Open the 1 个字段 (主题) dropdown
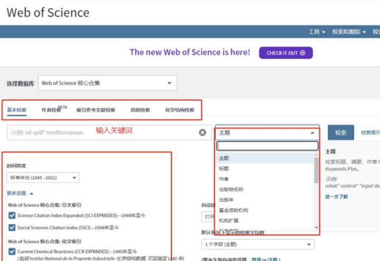This screenshot has height=261, width=380. point(258,244)
